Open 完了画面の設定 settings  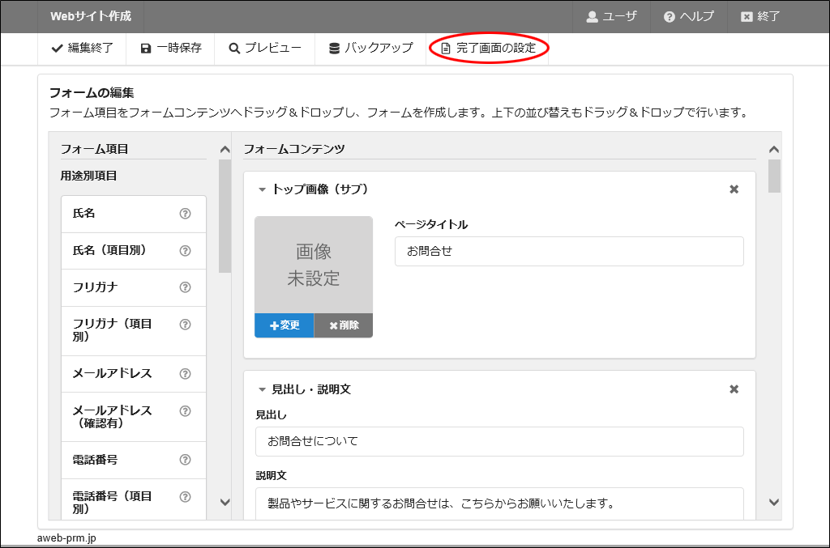488,49
